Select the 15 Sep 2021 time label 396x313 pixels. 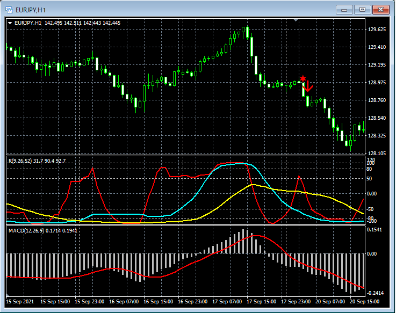(x=19, y=302)
